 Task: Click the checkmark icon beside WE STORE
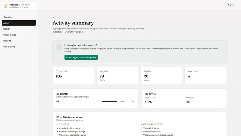click(x=57, y=124)
